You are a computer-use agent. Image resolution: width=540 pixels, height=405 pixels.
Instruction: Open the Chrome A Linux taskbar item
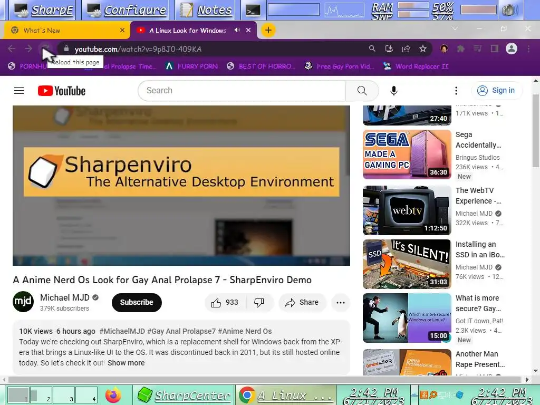(286, 395)
